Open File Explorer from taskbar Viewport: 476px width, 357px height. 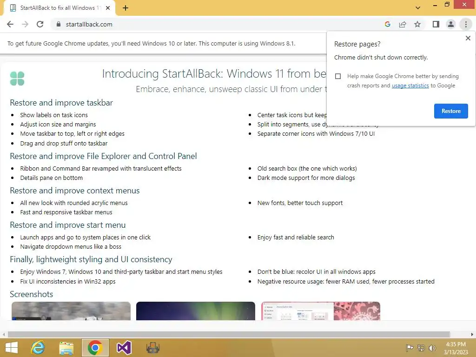click(66, 348)
